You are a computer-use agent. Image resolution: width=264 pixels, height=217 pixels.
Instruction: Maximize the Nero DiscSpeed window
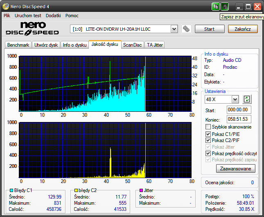(x=248, y=7)
